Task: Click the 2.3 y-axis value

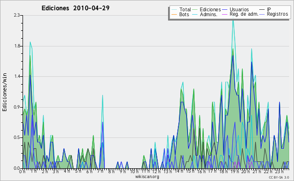Action: [17, 15]
